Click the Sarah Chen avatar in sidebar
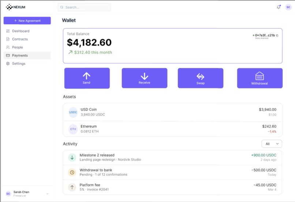295x202 pixels. click(x=8, y=194)
